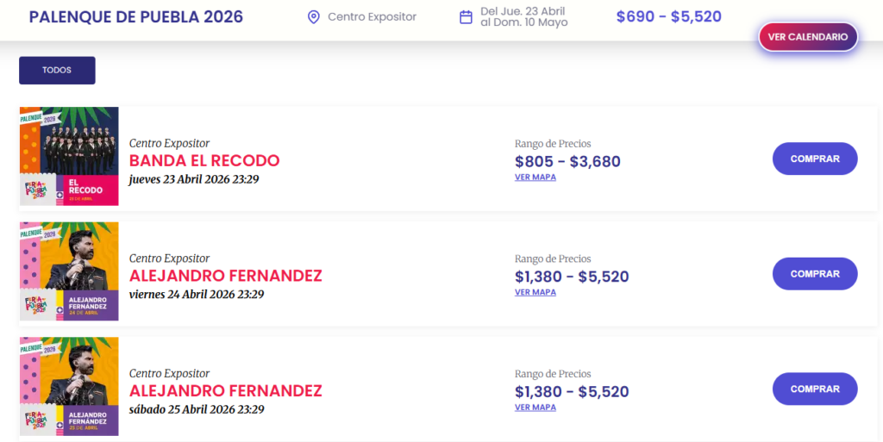
Task: Click the PALENQUE DE PUEBLA 2026 heading
Action: click(x=136, y=17)
